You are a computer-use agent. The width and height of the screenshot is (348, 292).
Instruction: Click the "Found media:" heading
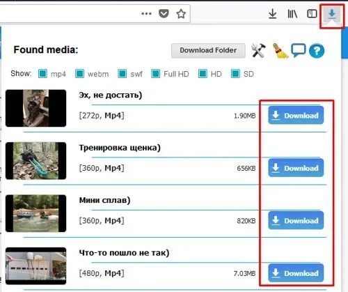46,49
